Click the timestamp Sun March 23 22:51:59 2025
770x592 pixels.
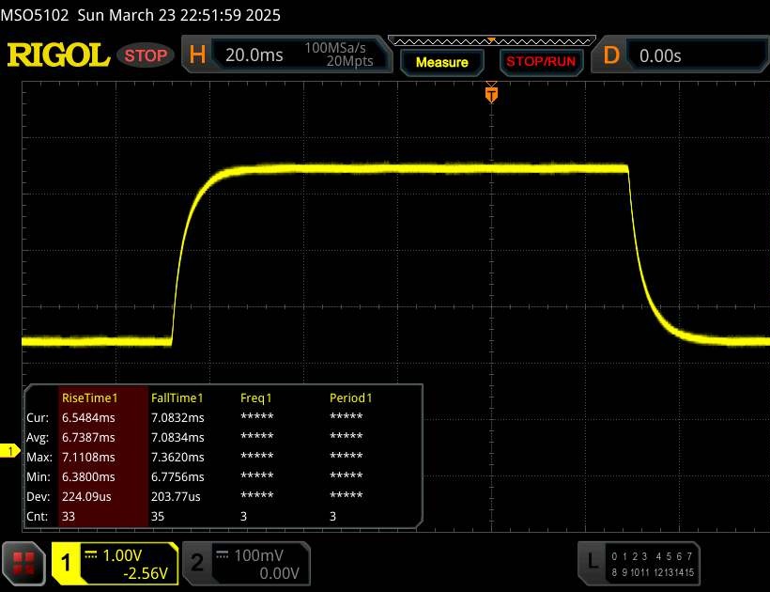point(178,15)
